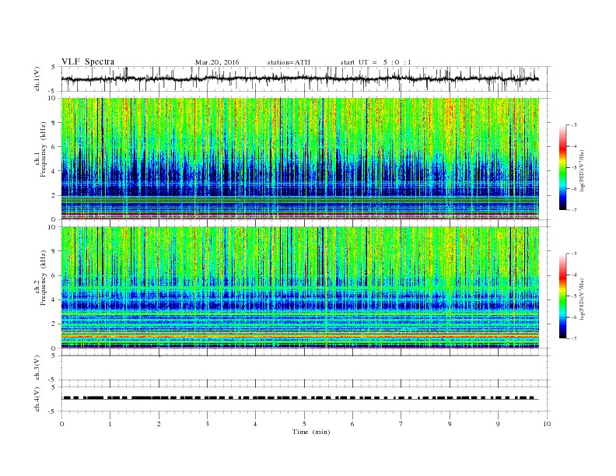
Task: Click the "-7" value on lower colorbar
Action: [574, 338]
